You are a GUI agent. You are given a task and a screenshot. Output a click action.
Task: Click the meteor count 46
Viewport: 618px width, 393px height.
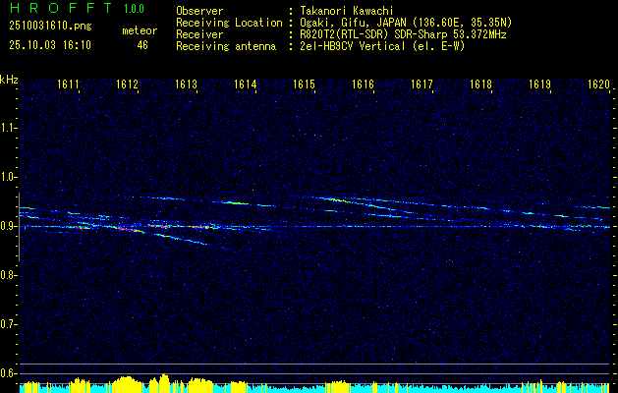pos(142,45)
